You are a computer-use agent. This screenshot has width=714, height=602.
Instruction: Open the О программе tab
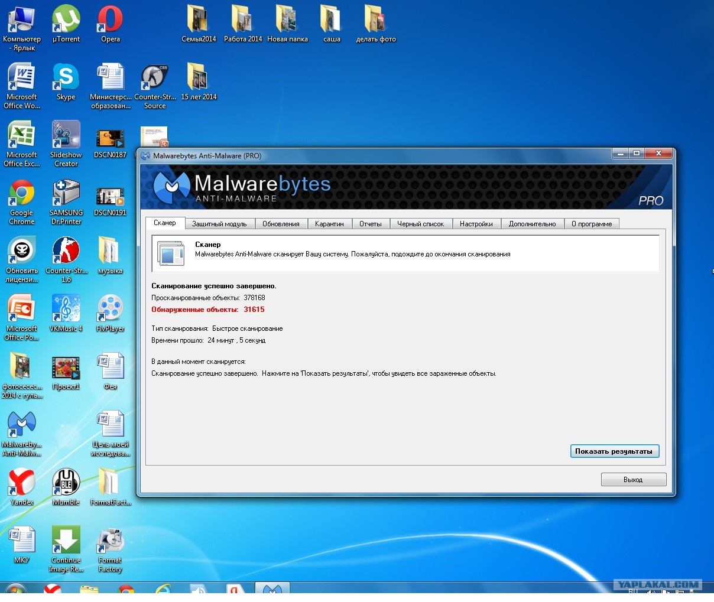pos(592,224)
